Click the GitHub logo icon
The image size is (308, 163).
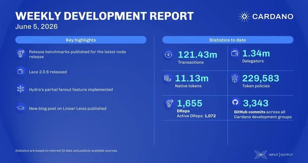[x=235, y=102]
